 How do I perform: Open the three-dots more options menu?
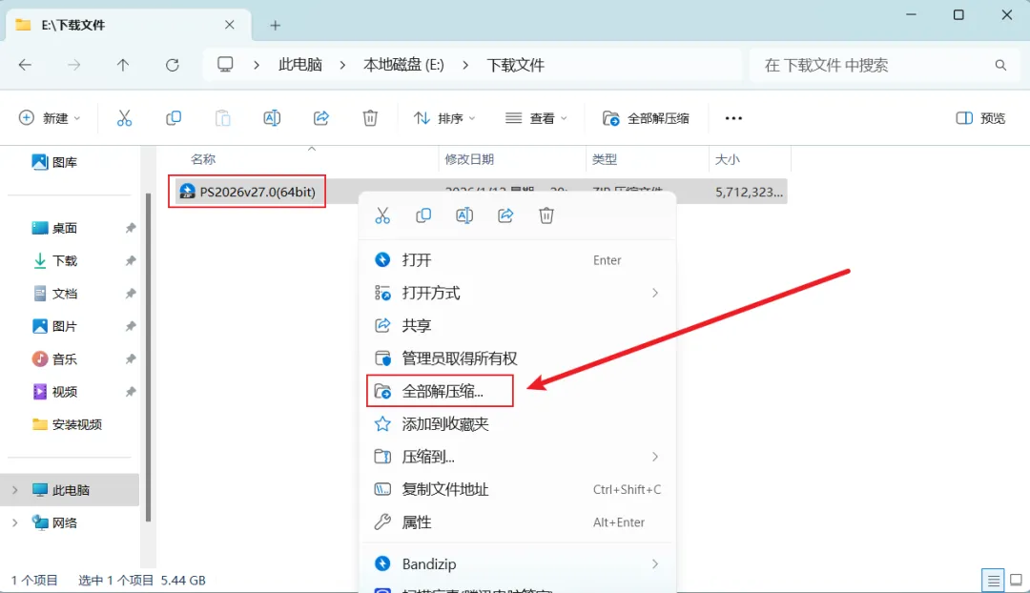[x=733, y=118]
